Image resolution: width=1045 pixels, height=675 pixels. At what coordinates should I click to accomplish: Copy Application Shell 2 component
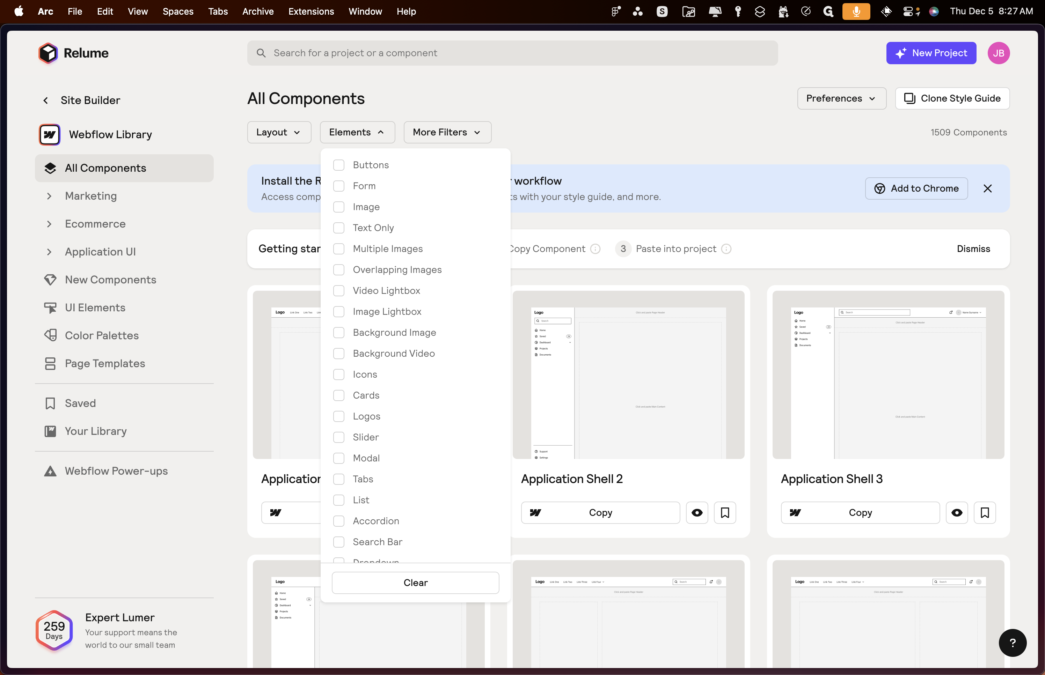pyautogui.click(x=600, y=513)
